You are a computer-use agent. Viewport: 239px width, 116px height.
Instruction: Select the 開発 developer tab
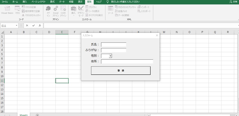(x=89, y=2)
